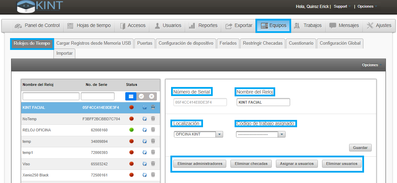This screenshot has height=183, width=397.
Task: Switch to the Feriados tab
Action: (228, 43)
